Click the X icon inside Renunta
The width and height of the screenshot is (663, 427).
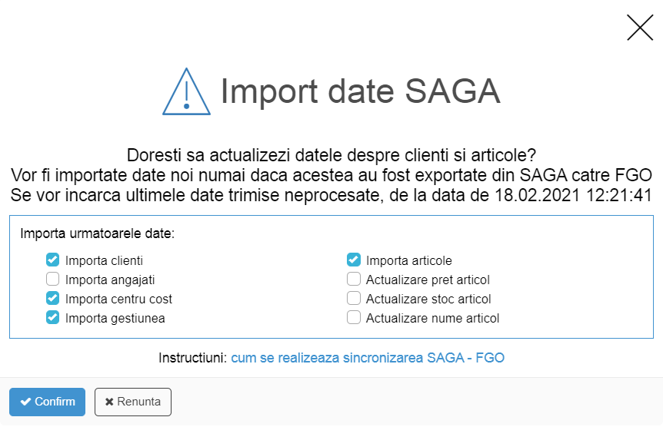(x=109, y=402)
